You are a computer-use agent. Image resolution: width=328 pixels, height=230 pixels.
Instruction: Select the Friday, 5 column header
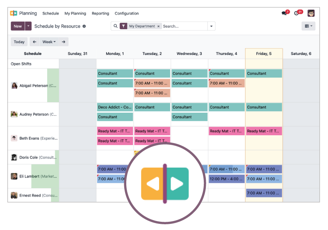click(264, 54)
